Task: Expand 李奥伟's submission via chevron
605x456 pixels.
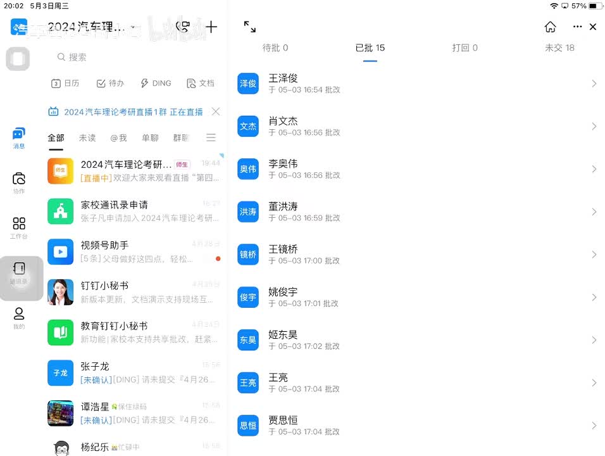Action: click(x=594, y=169)
